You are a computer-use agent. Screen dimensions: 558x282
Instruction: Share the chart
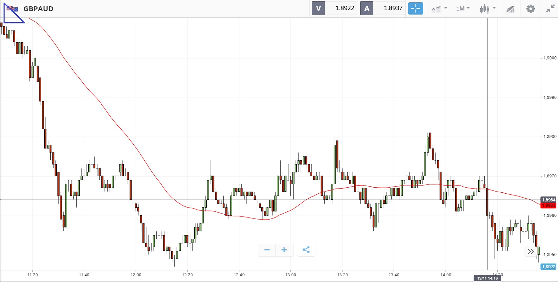click(306, 250)
